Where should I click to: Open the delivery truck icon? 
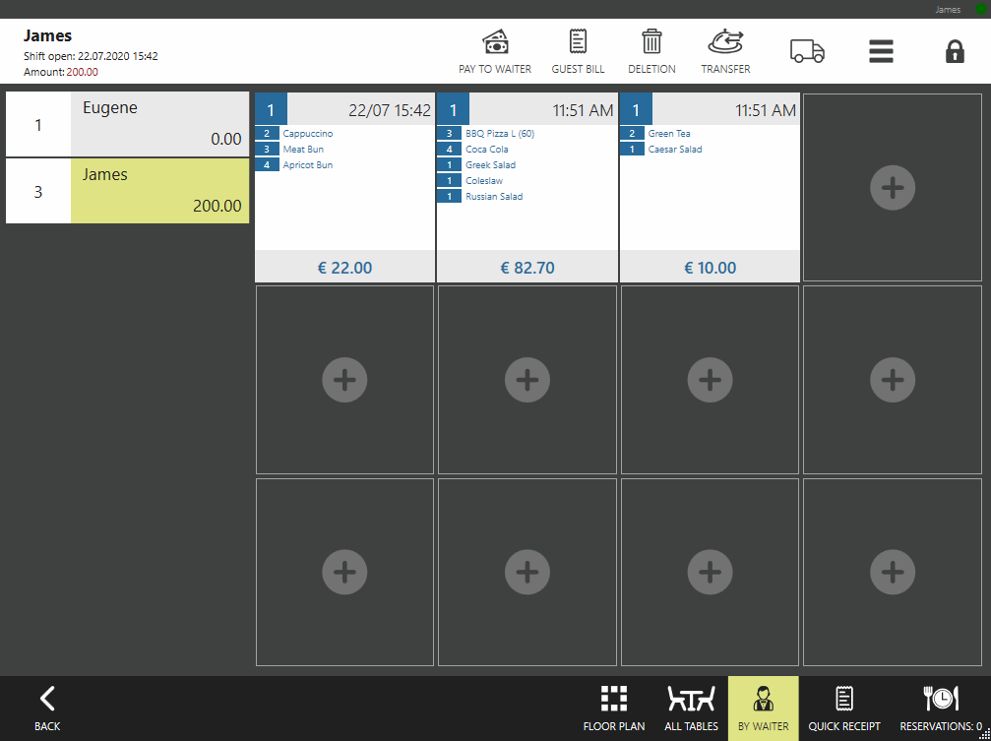click(807, 51)
